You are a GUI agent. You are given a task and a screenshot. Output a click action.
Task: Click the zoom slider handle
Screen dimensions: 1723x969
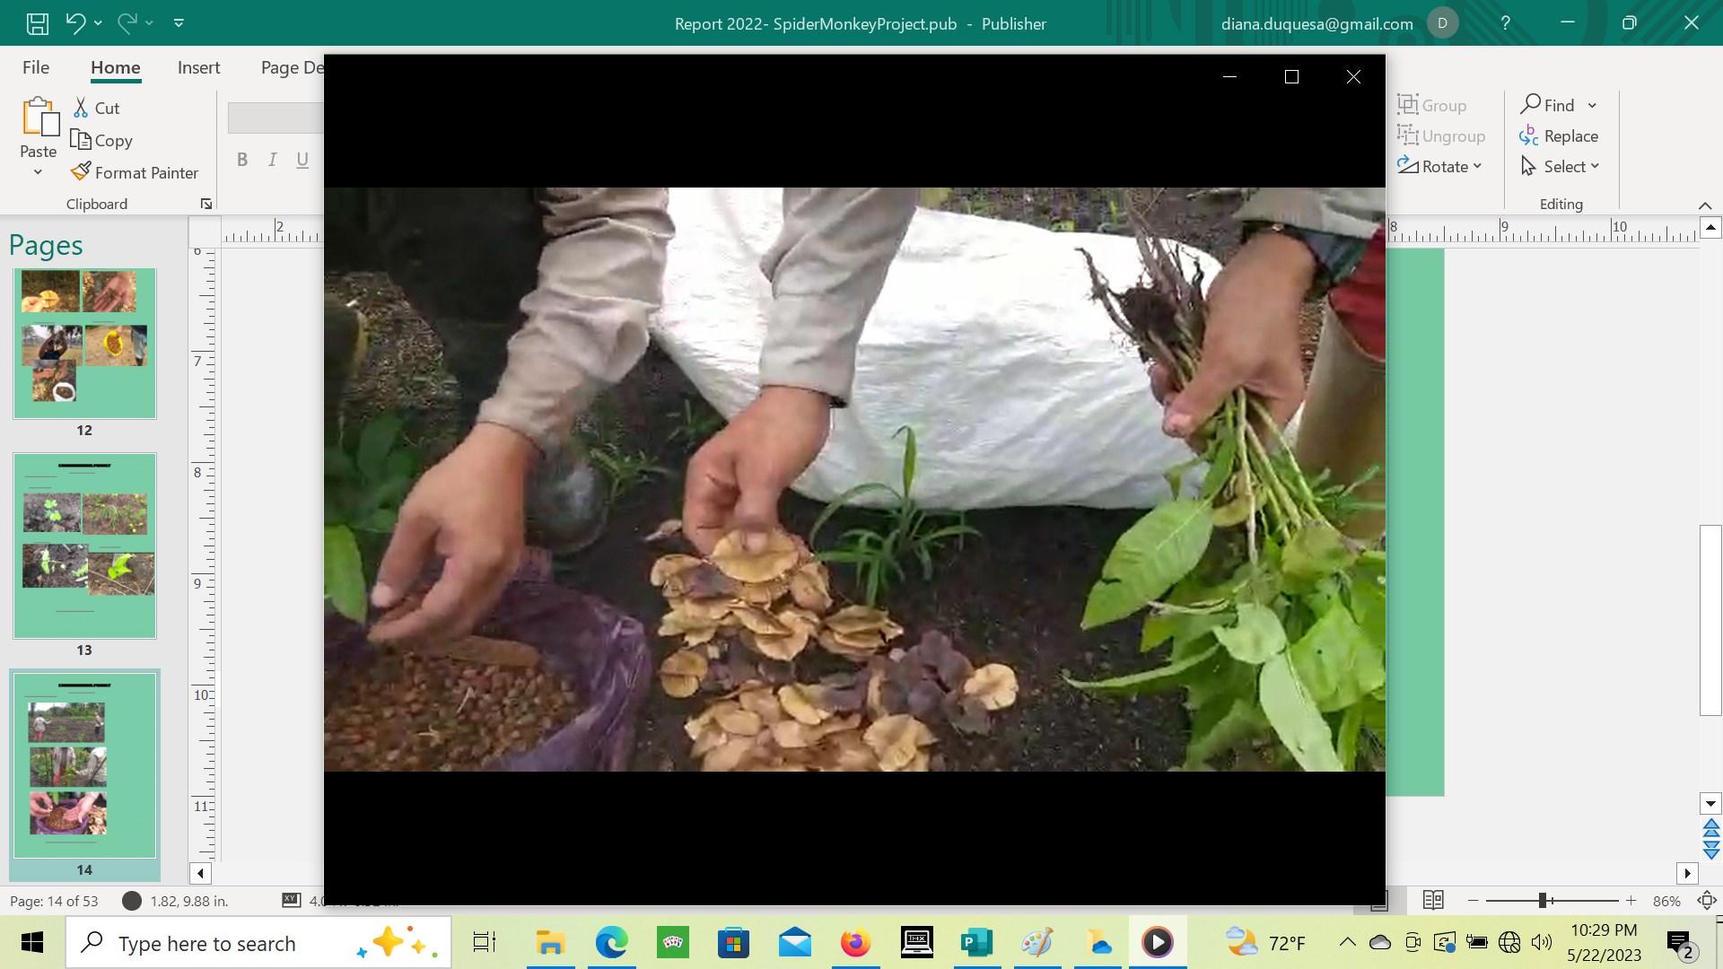[x=1543, y=900]
